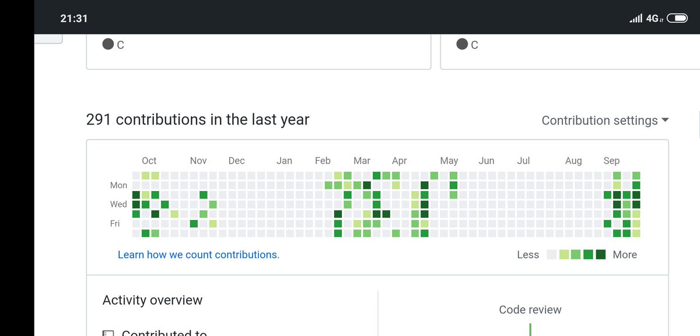This screenshot has height=336, width=700.
Task: Open Learn how we count contributions link
Action: (198, 254)
